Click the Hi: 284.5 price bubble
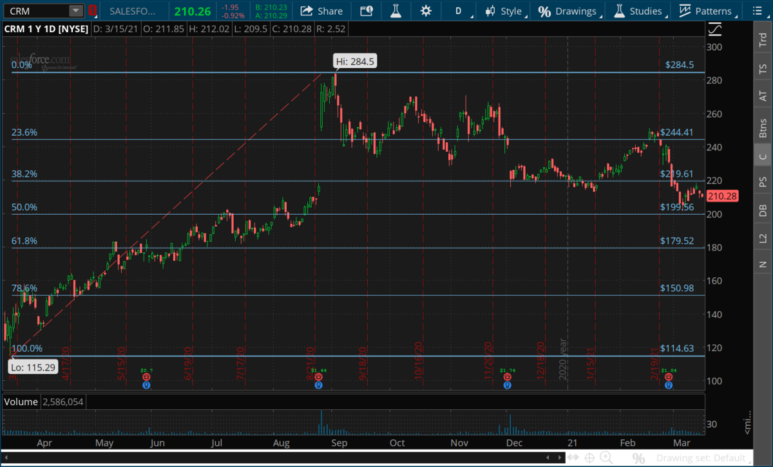The image size is (773, 467). [354, 62]
